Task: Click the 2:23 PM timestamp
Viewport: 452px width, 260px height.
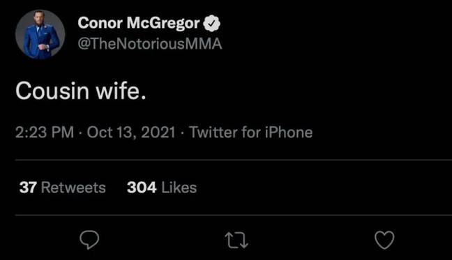Action: 45,132
